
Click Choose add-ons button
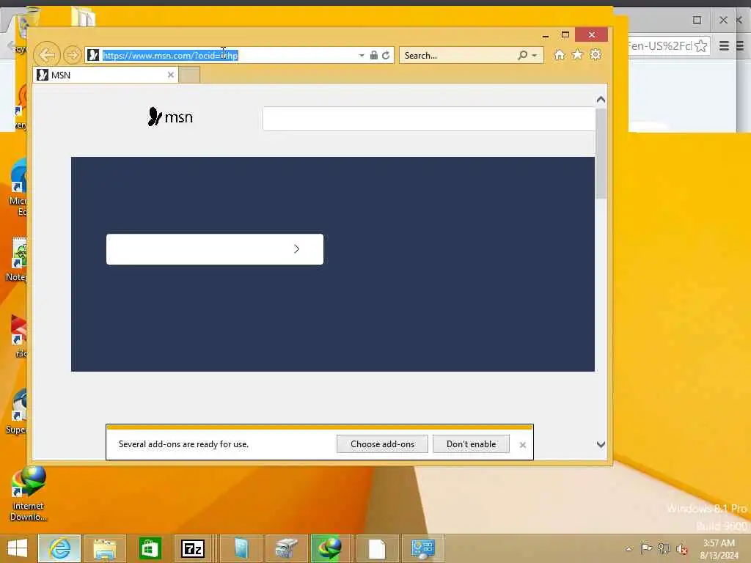pos(382,444)
